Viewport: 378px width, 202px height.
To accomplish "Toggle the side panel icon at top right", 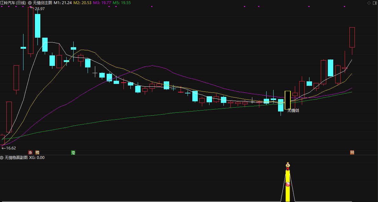I will (375, 3).
